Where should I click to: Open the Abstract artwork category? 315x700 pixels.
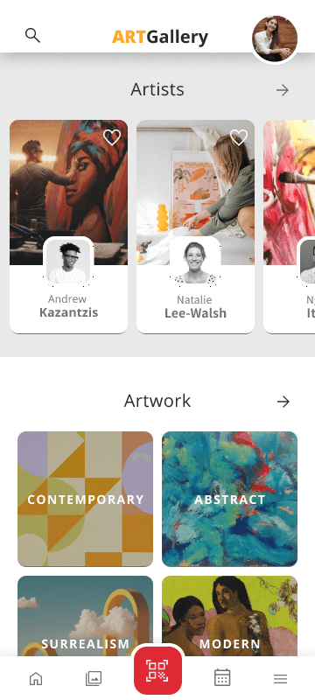230,499
